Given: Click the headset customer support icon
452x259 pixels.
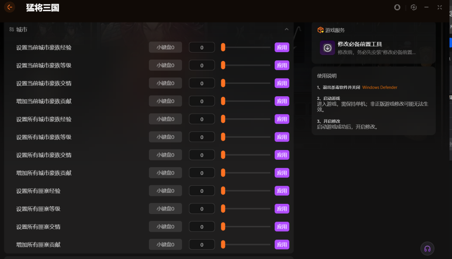Looking at the screenshot, I should click(x=427, y=248).
